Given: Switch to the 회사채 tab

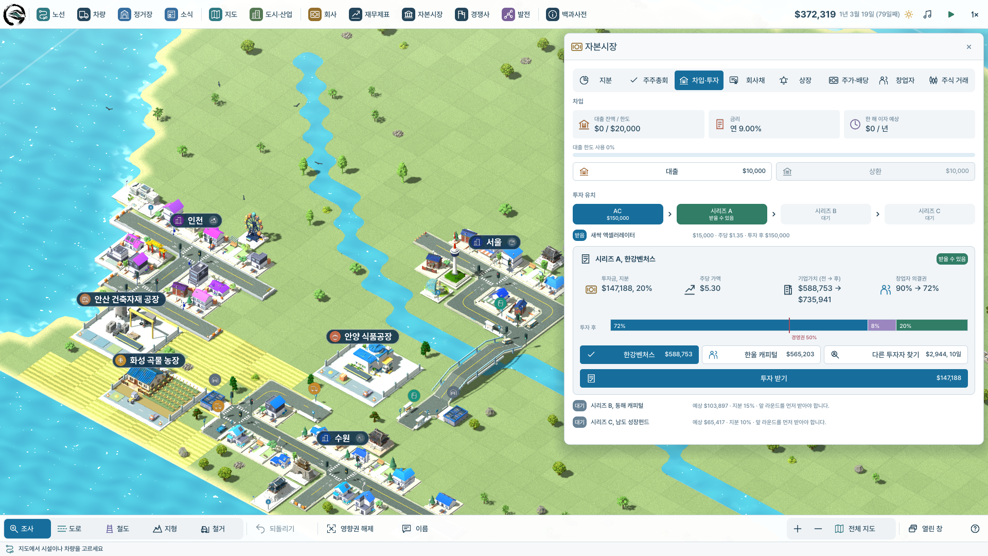Looking at the screenshot, I should coord(748,80).
